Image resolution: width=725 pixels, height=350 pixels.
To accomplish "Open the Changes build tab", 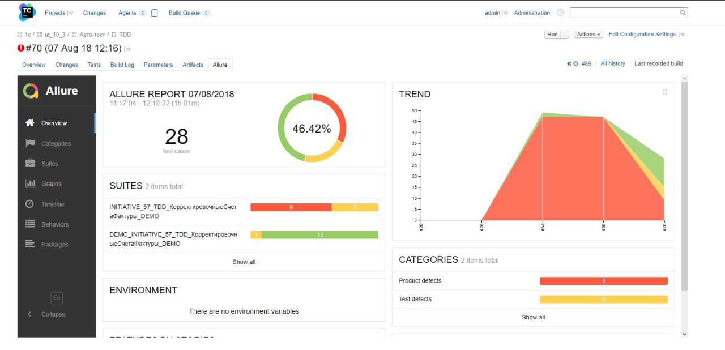I will [67, 65].
